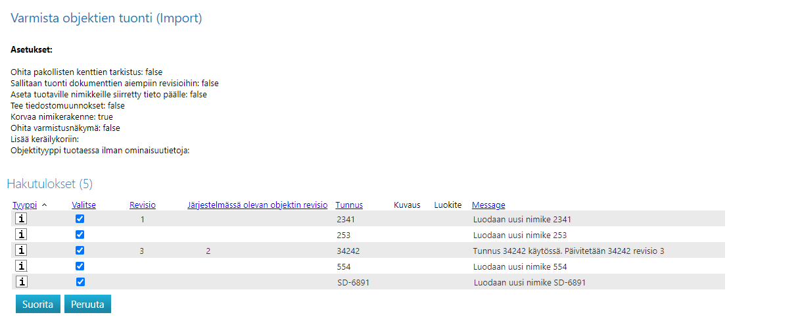Click the info icon for item 554
This screenshot has height=321, width=800.
pos(21,266)
